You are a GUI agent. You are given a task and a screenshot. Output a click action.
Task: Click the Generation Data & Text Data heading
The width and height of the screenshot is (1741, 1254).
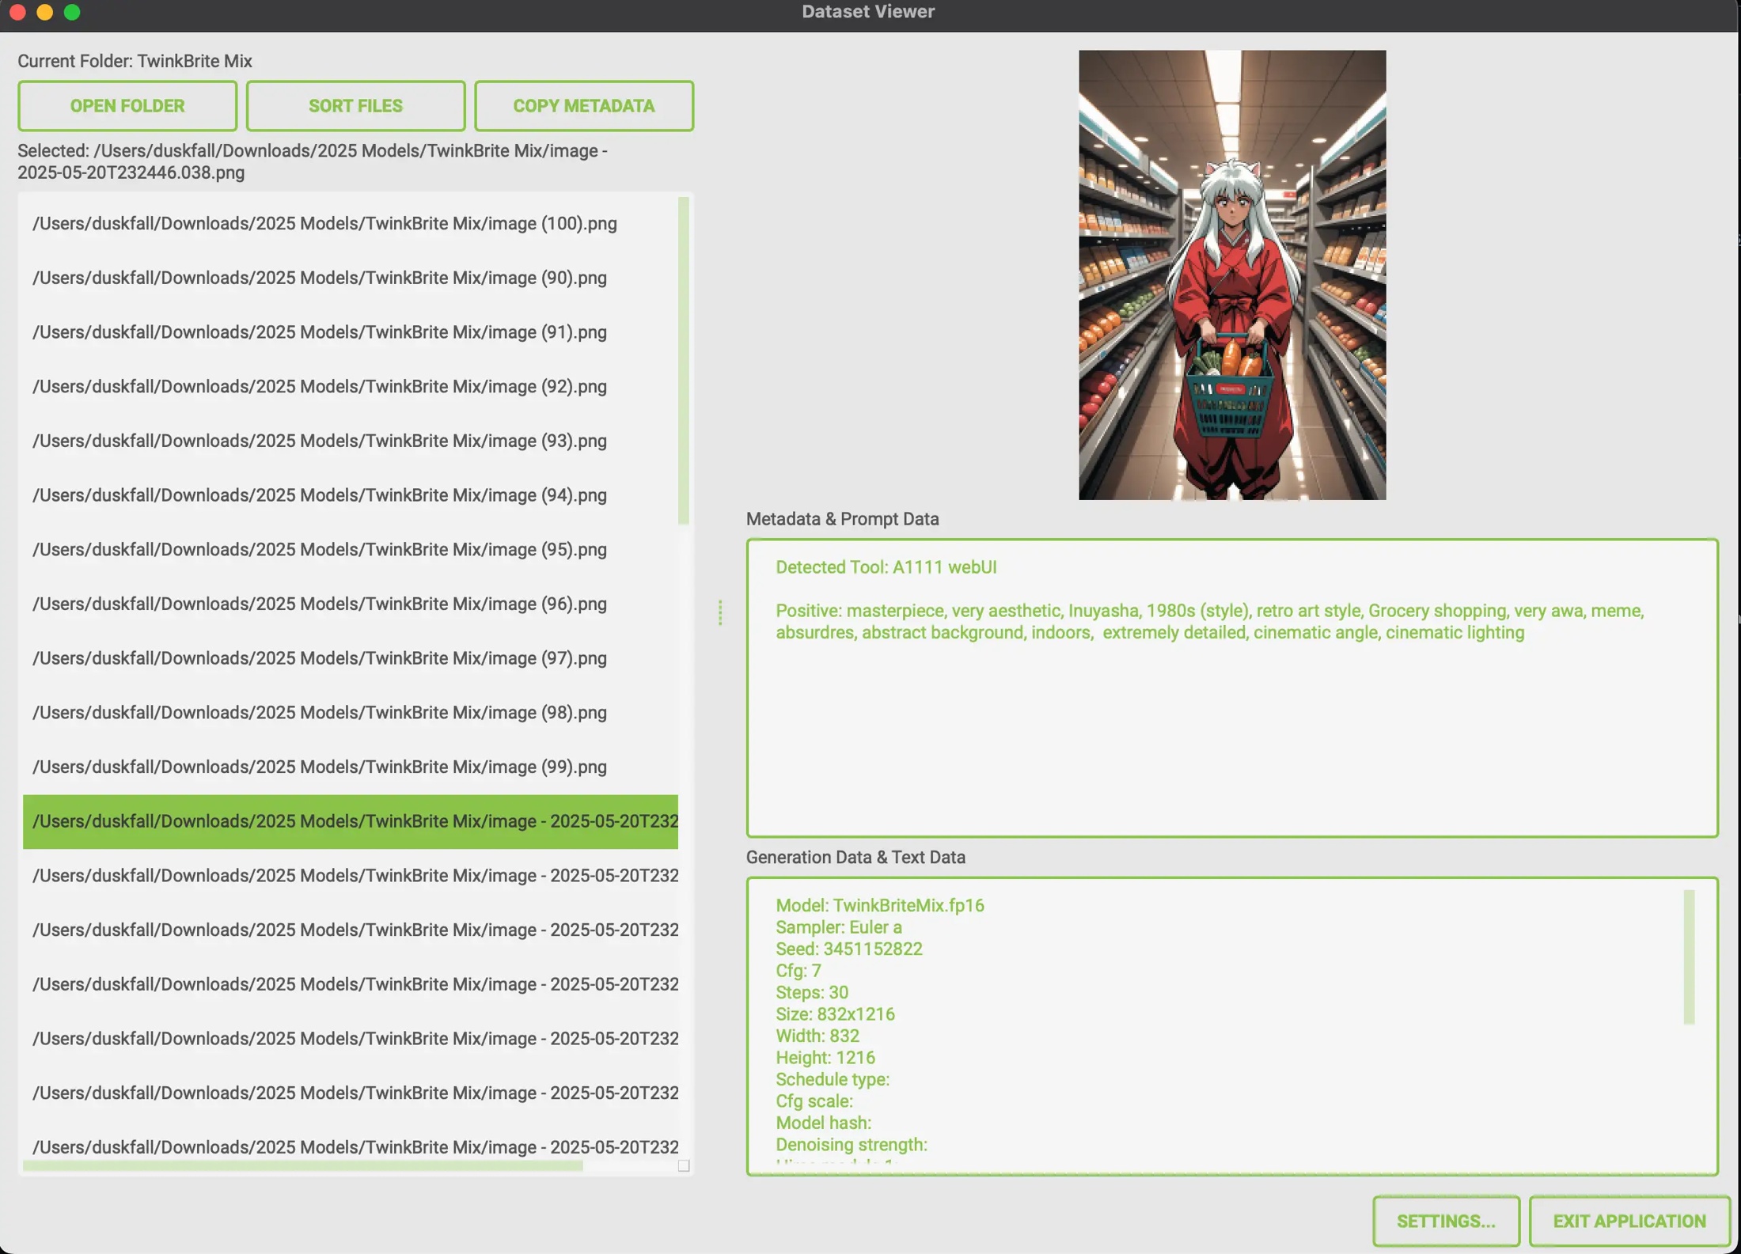click(x=855, y=858)
